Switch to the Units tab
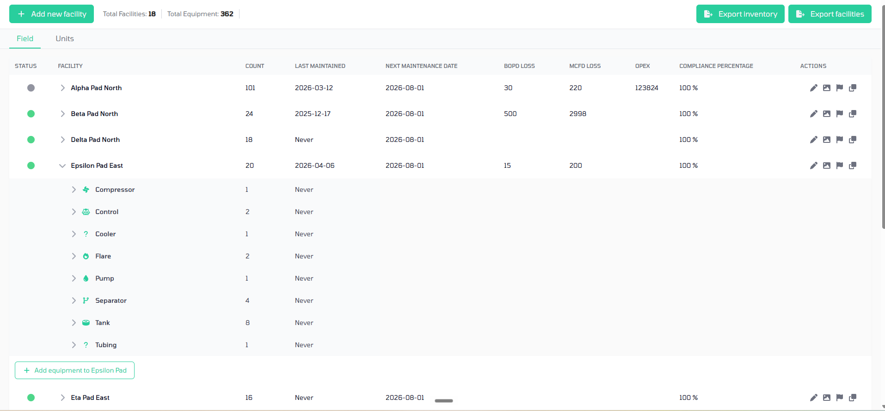Screen dimensions: 885x411 pos(65,39)
